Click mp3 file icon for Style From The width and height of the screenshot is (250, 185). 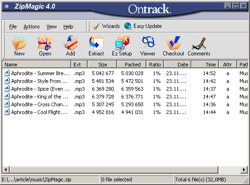(x=7, y=81)
